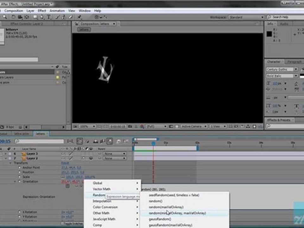304x228 pixels.
Task: Choose gaussRandom() entry
Action: [x=184, y=219]
